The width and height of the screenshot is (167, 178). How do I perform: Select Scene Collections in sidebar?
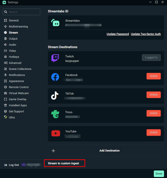(x=20, y=69)
